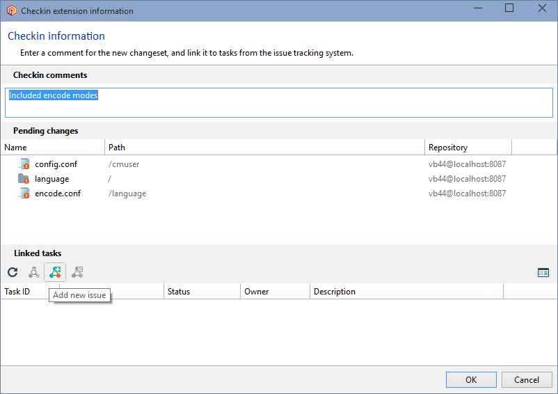
Task: Select the language folder row name
Action: click(52, 179)
